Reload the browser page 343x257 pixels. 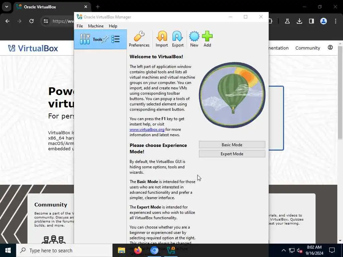[31, 21]
